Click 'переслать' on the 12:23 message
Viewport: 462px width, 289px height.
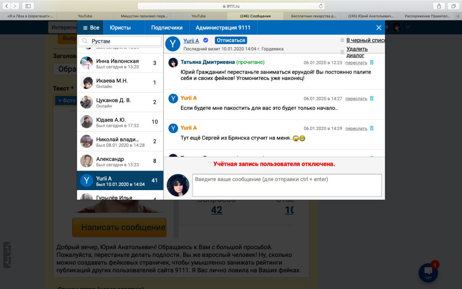click(x=356, y=63)
